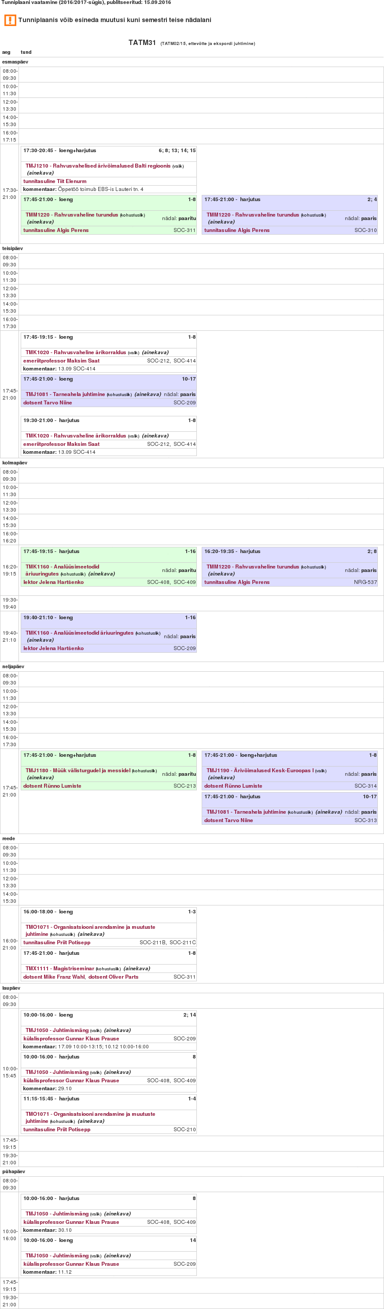
Task: Click TMJ1081 Tarneahela juhtimine in Tuesday's lecture
Action: pos(65,394)
